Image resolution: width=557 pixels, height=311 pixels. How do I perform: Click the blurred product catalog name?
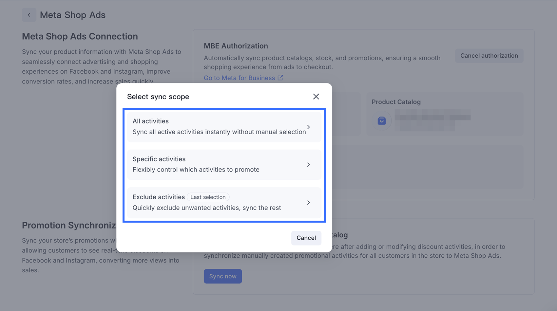432,120
